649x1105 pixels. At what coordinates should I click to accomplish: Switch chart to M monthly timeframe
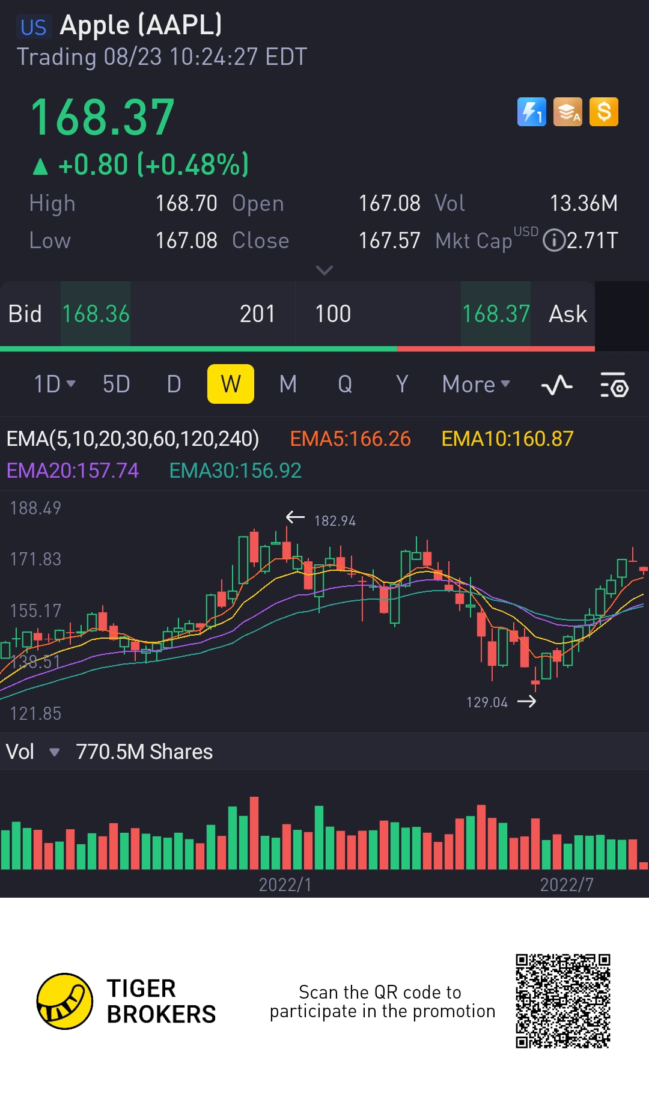tap(288, 384)
